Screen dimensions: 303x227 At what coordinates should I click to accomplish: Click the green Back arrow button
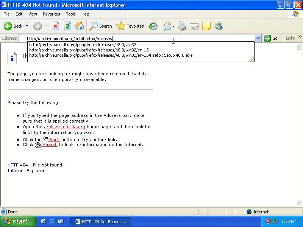click(x=8, y=26)
